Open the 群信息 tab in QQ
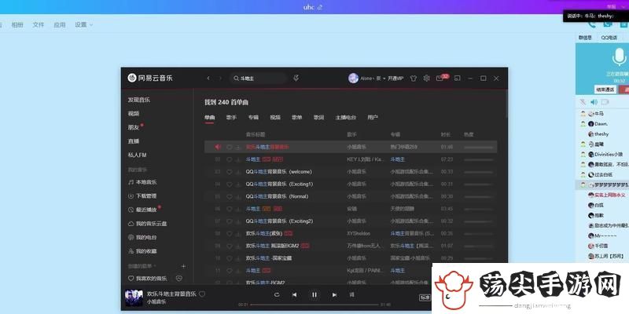Viewport: 629px width, 314px height. [x=585, y=38]
